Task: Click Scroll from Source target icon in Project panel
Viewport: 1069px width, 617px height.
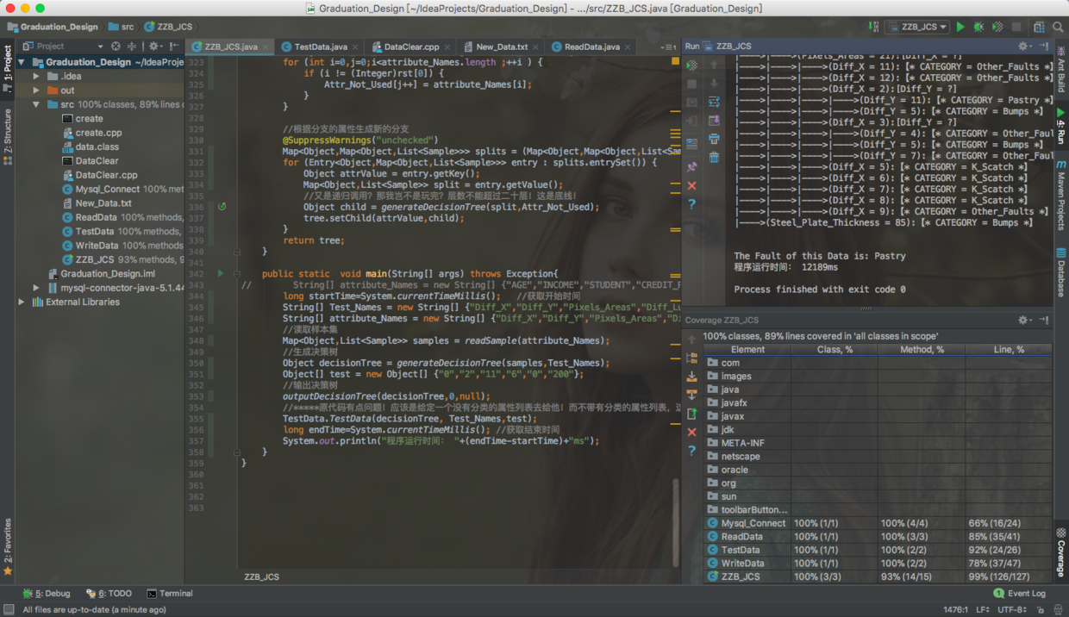Action: (x=116, y=47)
